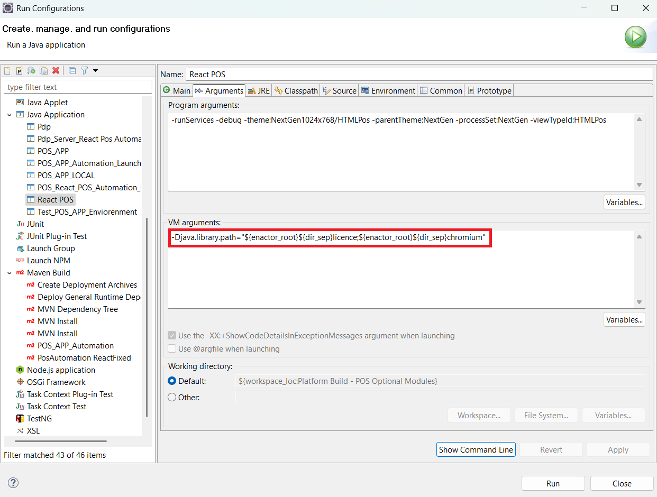Click the Show Command Line button
Image resolution: width=657 pixels, height=497 pixels.
point(476,449)
